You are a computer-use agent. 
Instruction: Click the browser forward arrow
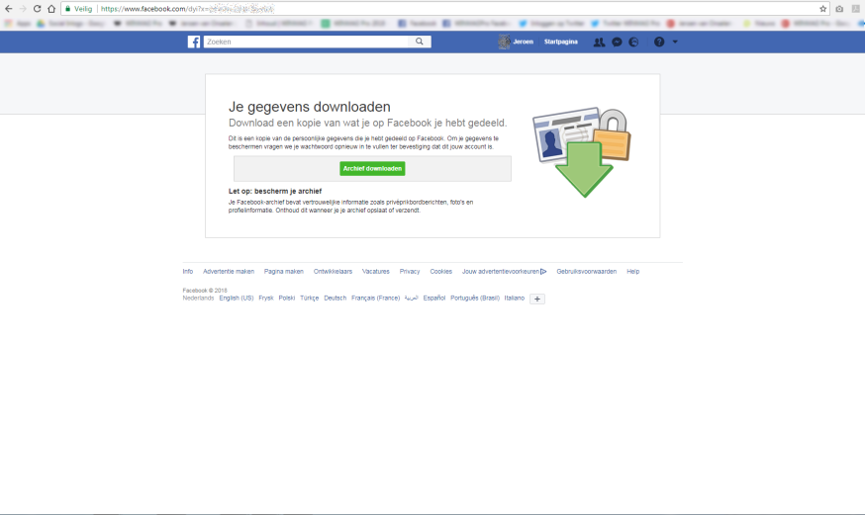click(x=23, y=9)
